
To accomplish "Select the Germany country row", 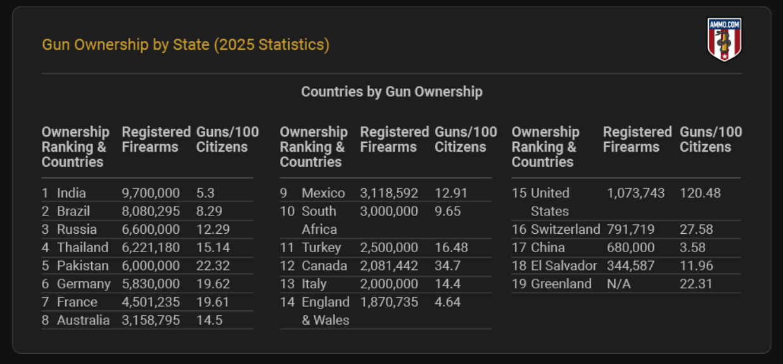I will [83, 284].
